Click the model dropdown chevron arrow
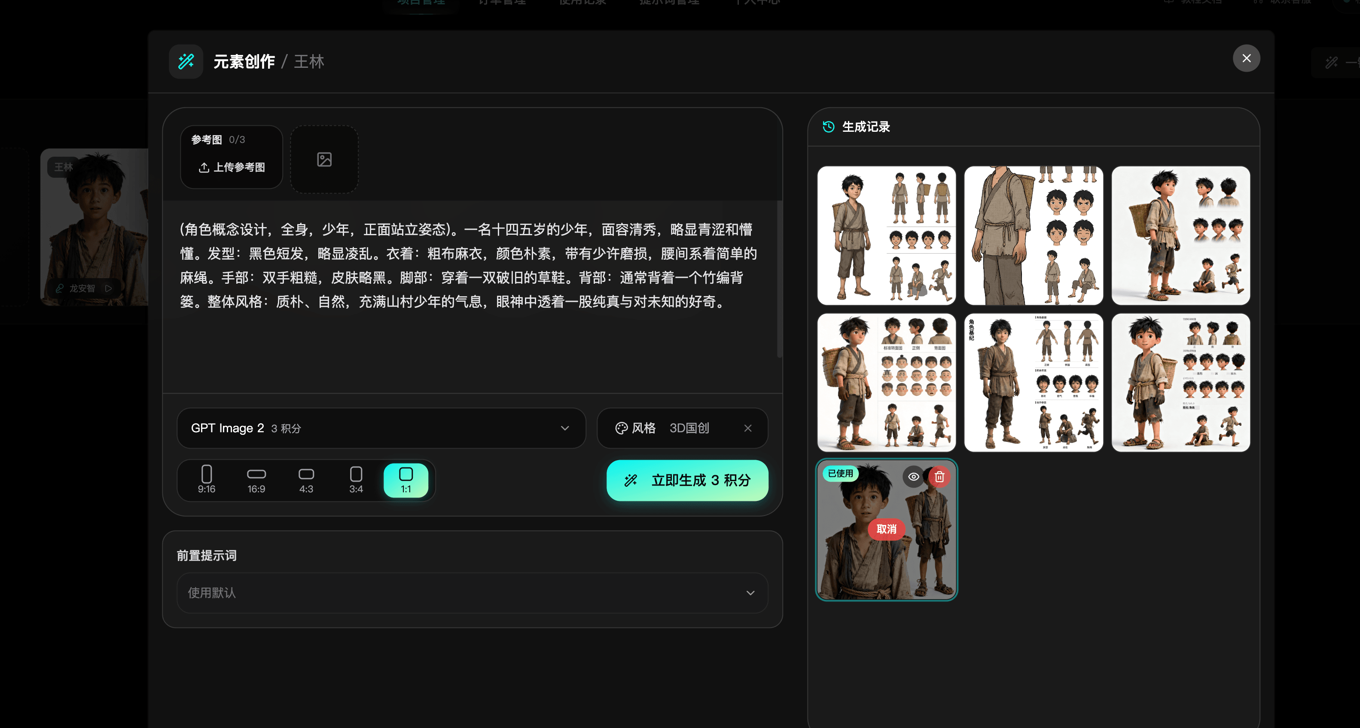This screenshot has height=728, width=1360. [565, 428]
